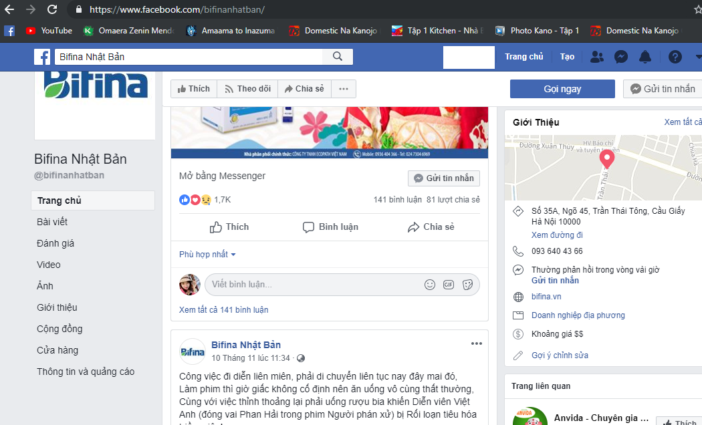Focus the Facebook search field containing Bifina Nhật Bản

tap(188, 57)
